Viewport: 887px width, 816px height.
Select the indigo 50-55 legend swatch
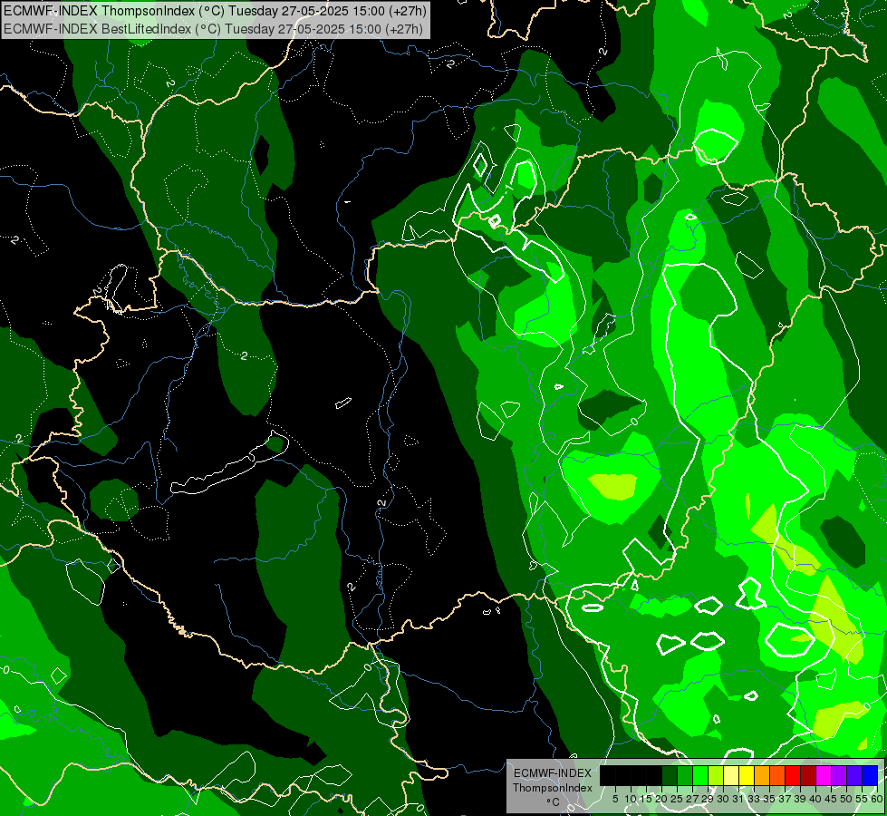854,775
